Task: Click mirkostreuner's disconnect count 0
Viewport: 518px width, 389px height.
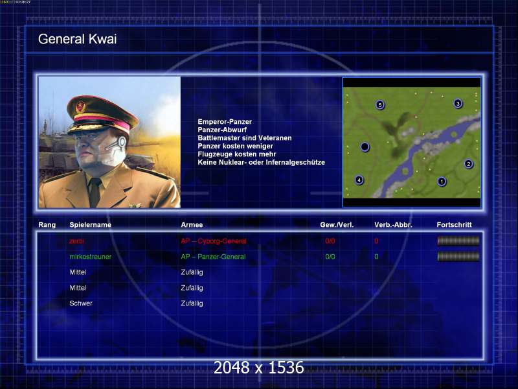Action: tap(376, 257)
